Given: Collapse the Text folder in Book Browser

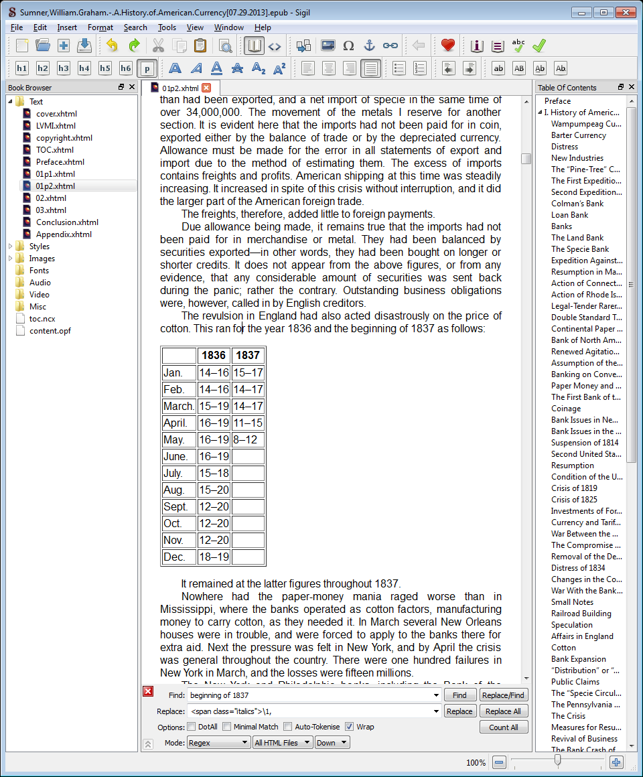Looking at the screenshot, I should tap(11, 102).
